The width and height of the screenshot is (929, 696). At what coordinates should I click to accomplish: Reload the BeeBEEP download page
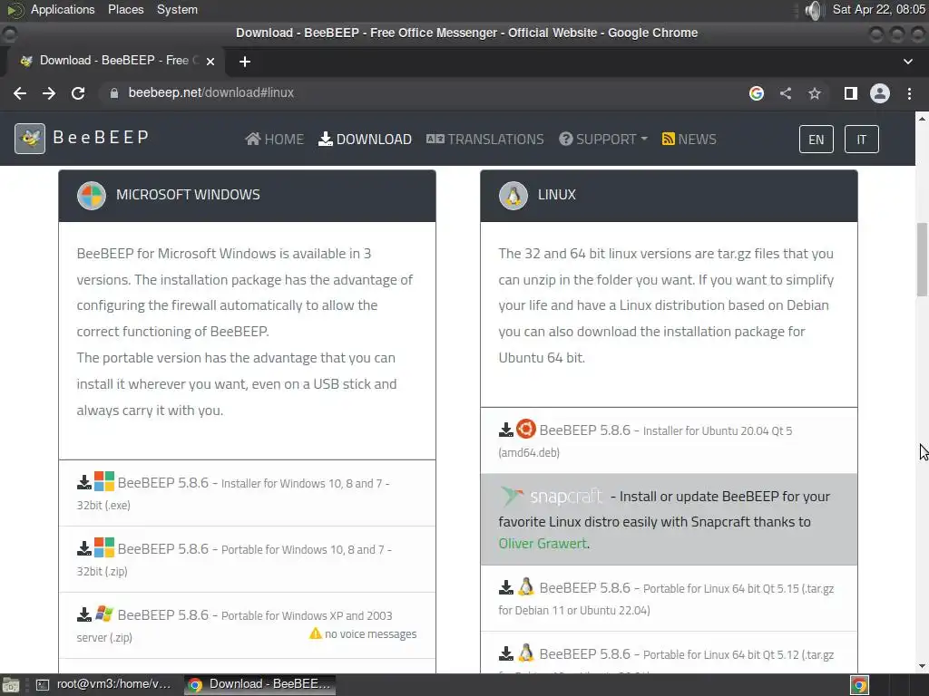pyautogui.click(x=78, y=93)
